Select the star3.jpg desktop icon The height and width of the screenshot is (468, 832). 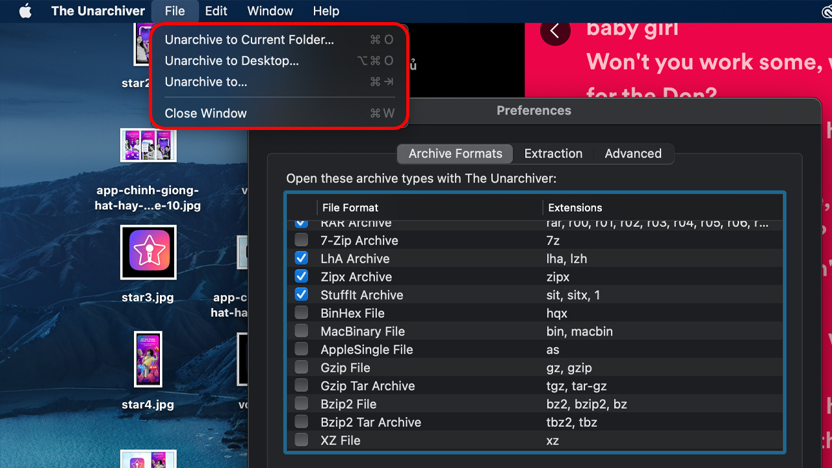coord(148,252)
